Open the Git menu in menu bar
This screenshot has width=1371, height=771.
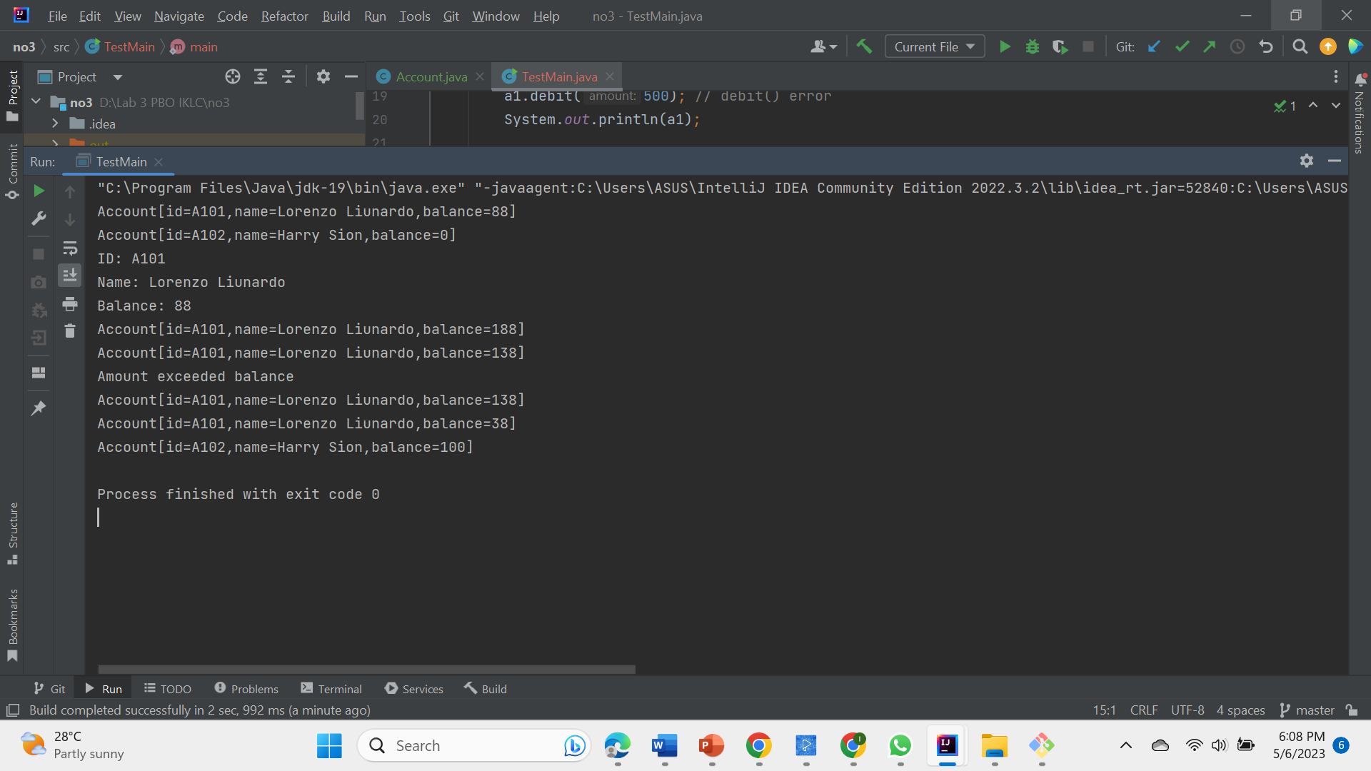click(451, 16)
